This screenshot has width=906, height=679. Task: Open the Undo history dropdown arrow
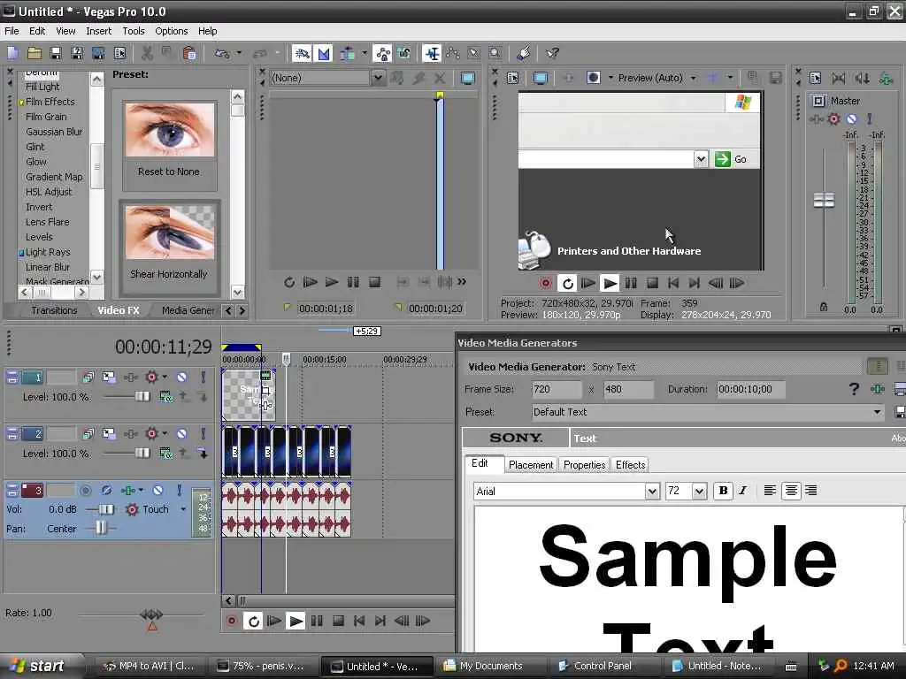tap(238, 54)
